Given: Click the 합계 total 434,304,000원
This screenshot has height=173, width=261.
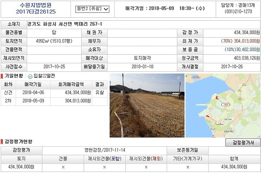Looking at the screenshot, I should point(234,167).
